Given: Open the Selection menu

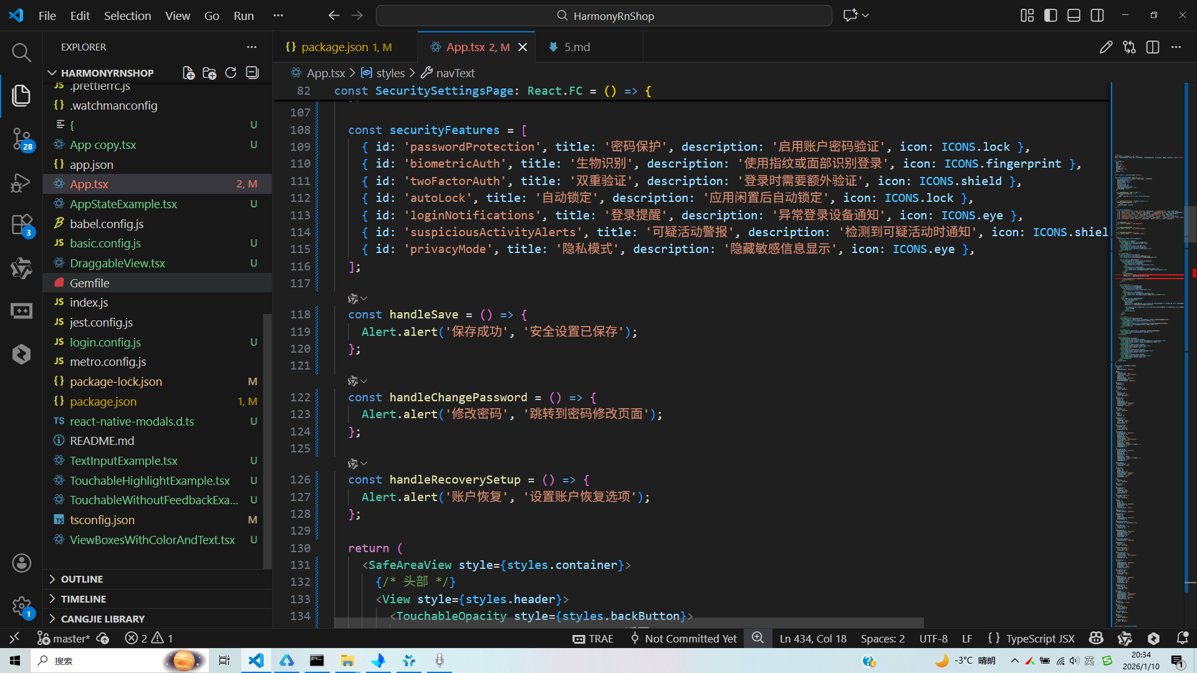Looking at the screenshot, I should 127,16.
